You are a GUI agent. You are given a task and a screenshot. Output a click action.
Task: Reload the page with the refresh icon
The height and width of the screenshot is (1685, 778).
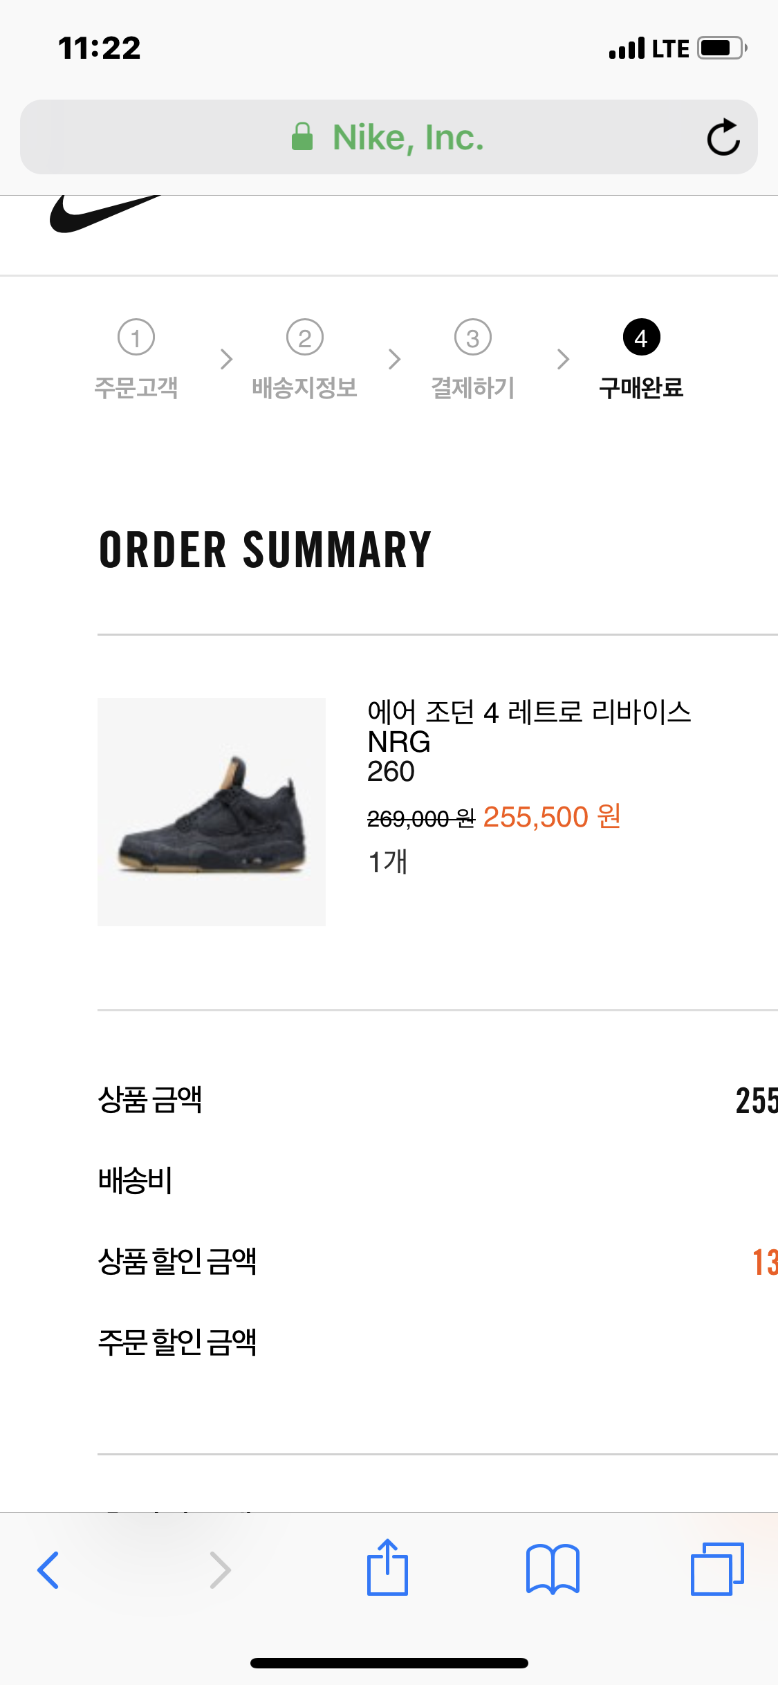[723, 137]
